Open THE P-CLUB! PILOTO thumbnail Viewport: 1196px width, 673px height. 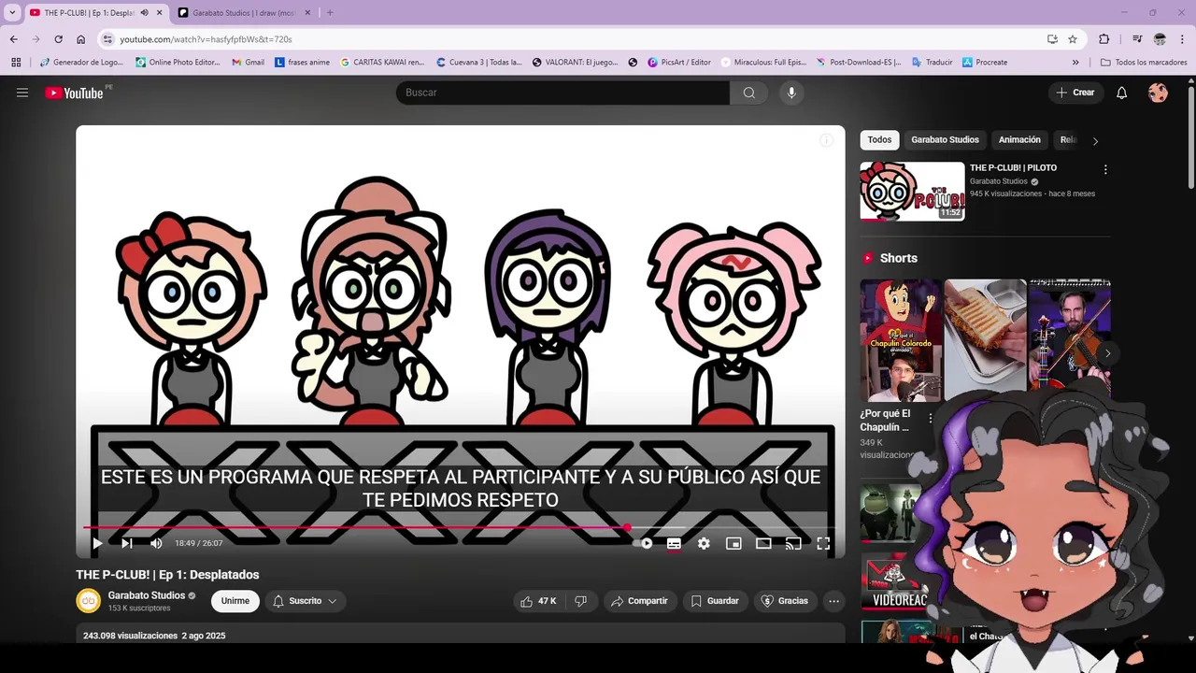[x=912, y=192]
